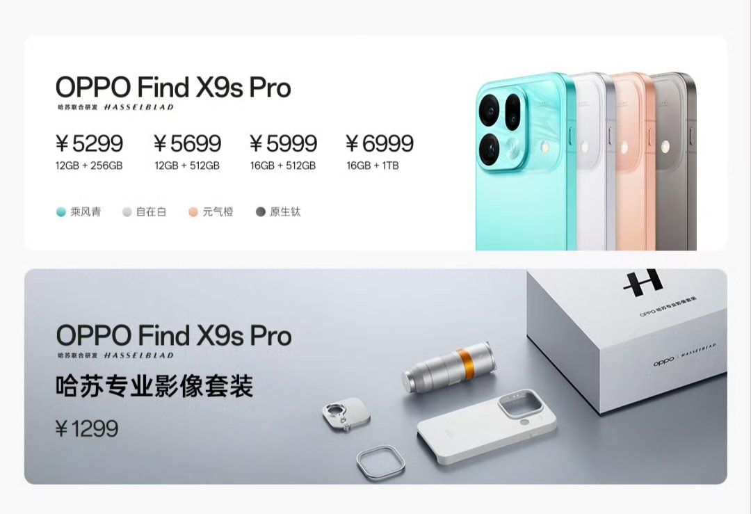Click the teal phone image

click(x=524, y=161)
